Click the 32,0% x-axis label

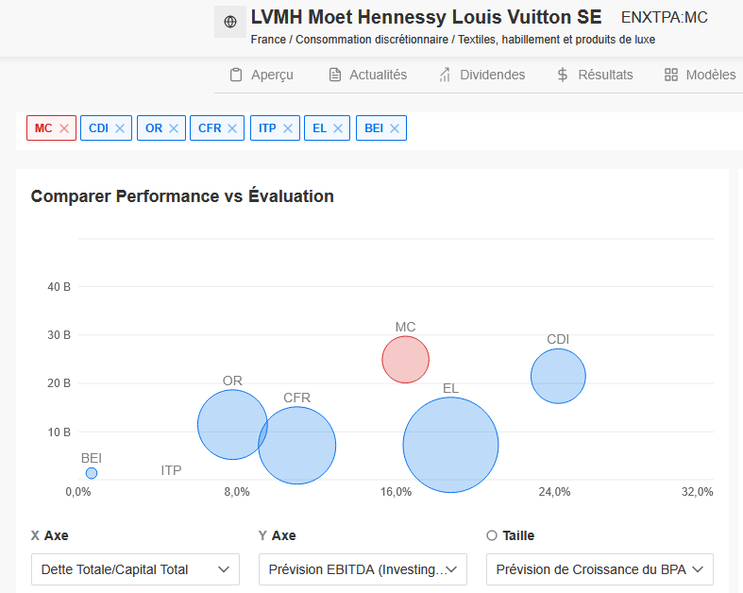pyautogui.click(x=697, y=492)
